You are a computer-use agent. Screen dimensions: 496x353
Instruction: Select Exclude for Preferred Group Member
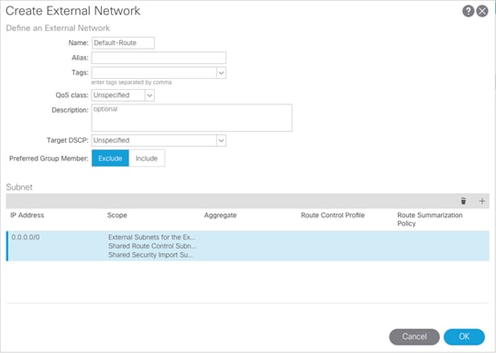point(110,158)
